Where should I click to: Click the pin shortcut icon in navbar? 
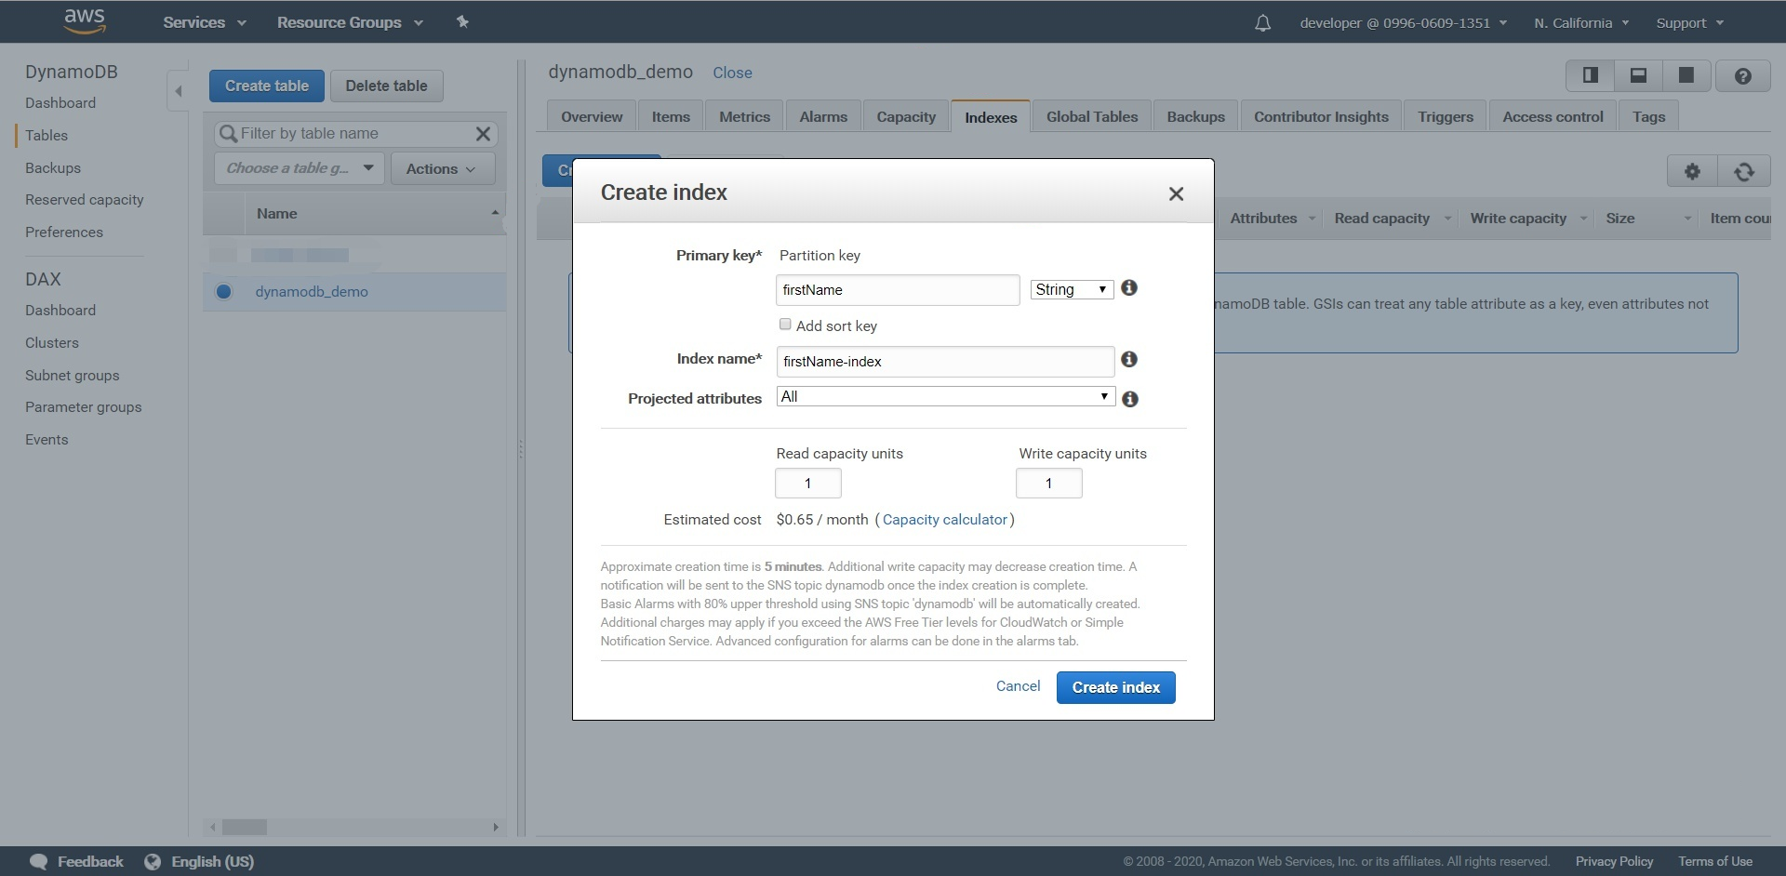pos(462,22)
